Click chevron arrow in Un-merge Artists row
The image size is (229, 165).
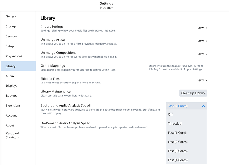tap(206, 41)
